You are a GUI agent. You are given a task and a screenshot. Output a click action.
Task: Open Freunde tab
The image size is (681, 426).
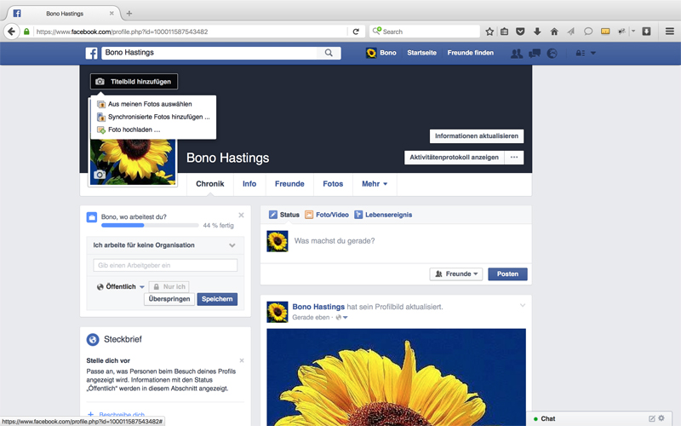coord(289,184)
